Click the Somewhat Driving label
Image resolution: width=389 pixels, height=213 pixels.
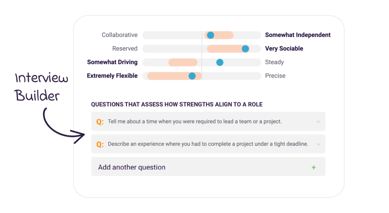(x=112, y=62)
